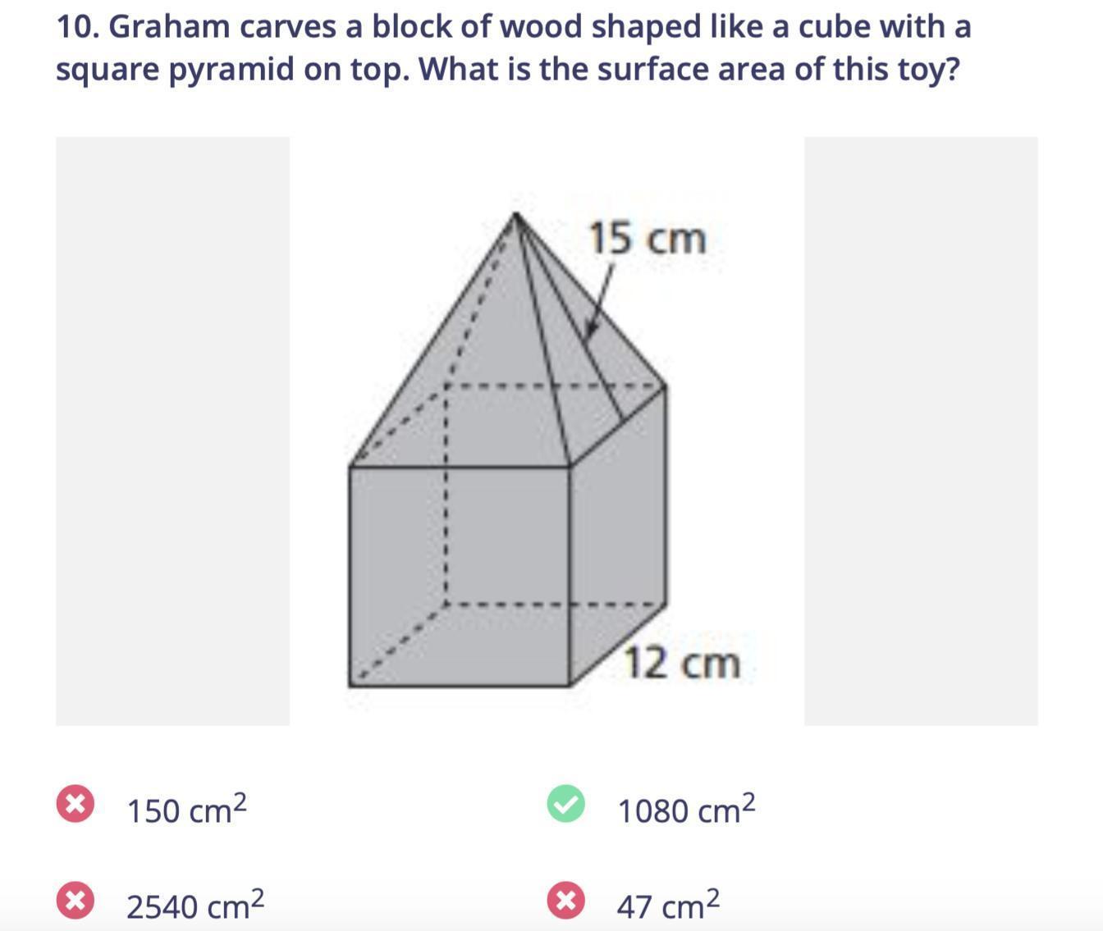Screen dimensions: 1103x931
Task: Click the question 10 heading text
Action: point(514,48)
